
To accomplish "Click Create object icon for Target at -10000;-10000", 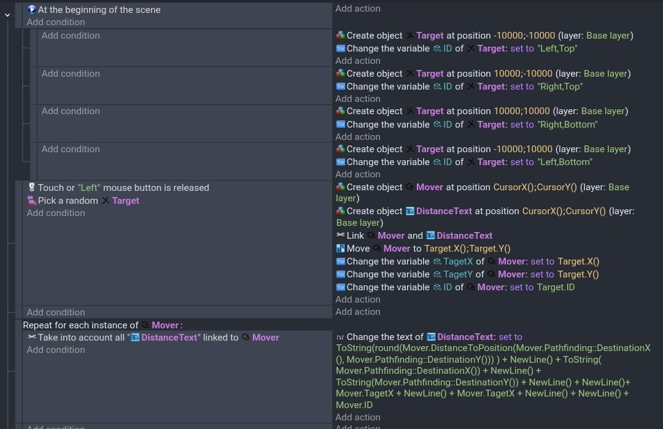I will pos(341,36).
